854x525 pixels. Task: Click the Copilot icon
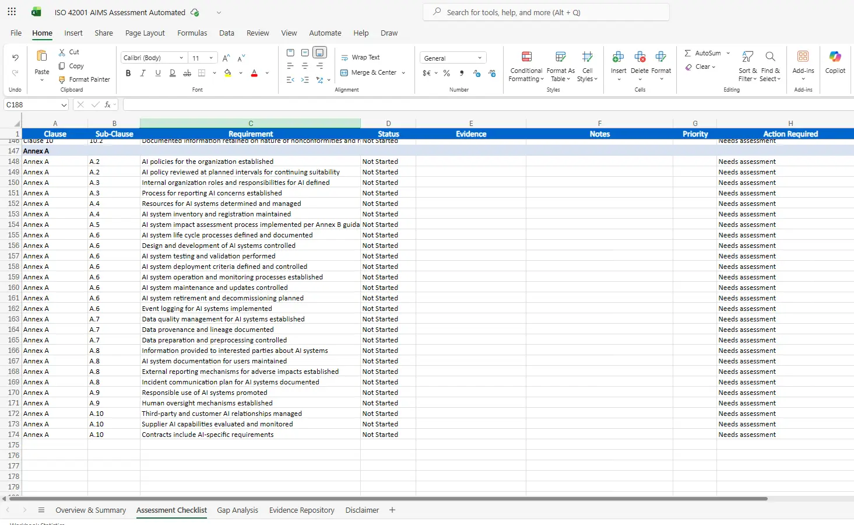[x=835, y=57]
